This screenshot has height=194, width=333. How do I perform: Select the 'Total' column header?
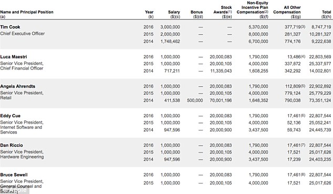(326, 12)
